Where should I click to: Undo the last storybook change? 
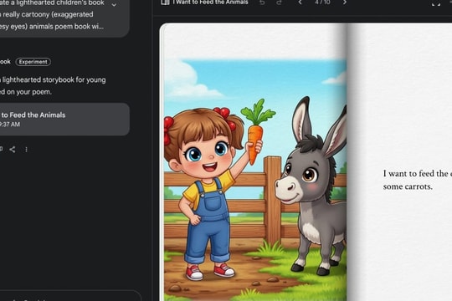pyautogui.click(x=262, y=3)
